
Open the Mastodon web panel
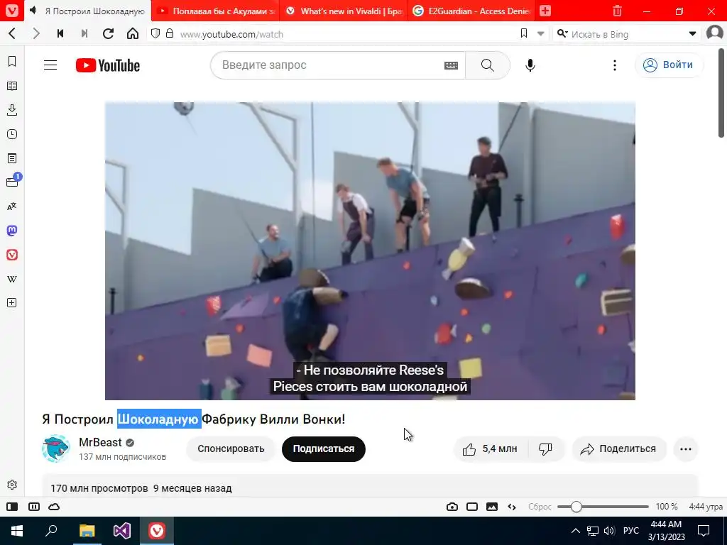(13, 231)
